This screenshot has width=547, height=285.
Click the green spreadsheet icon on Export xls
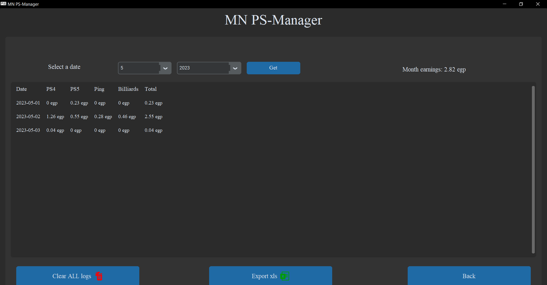285,275
